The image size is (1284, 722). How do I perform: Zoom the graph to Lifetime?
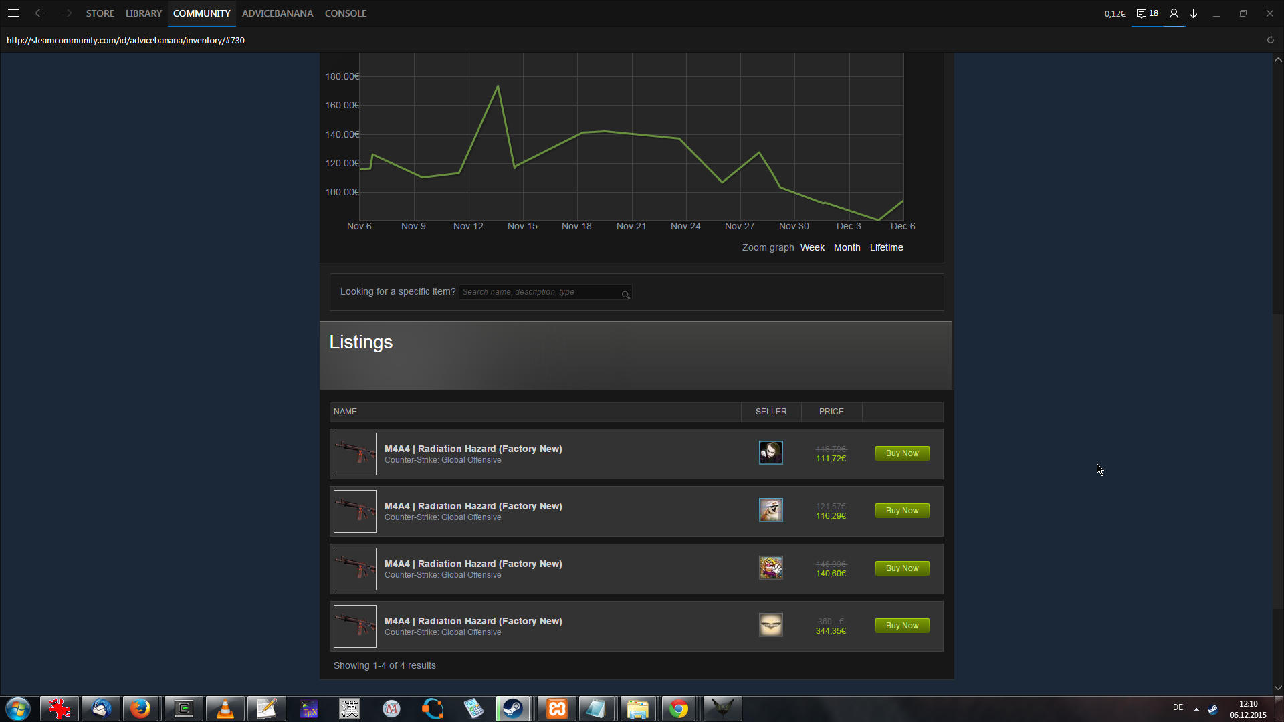(x=886, y=247)
